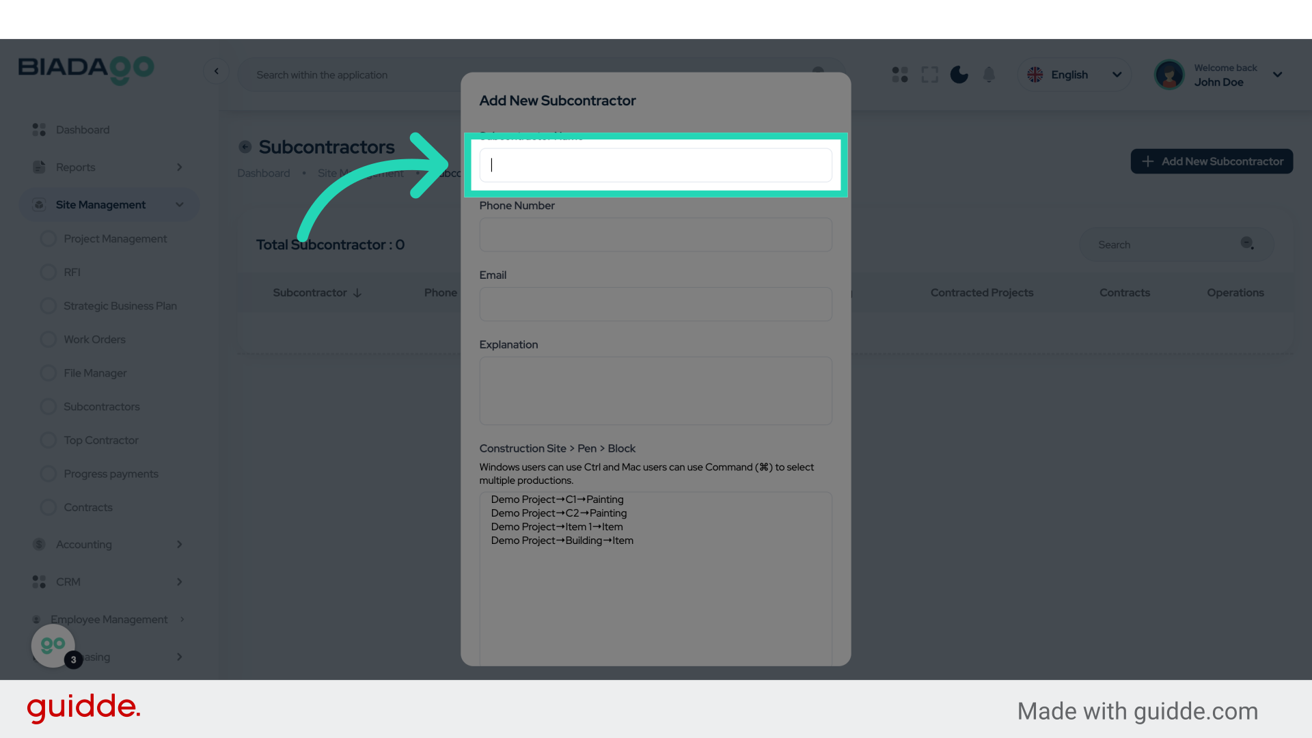Select the Reports icon
The height and width of the screenshot is (738, 1312).
tap(38, 167)
